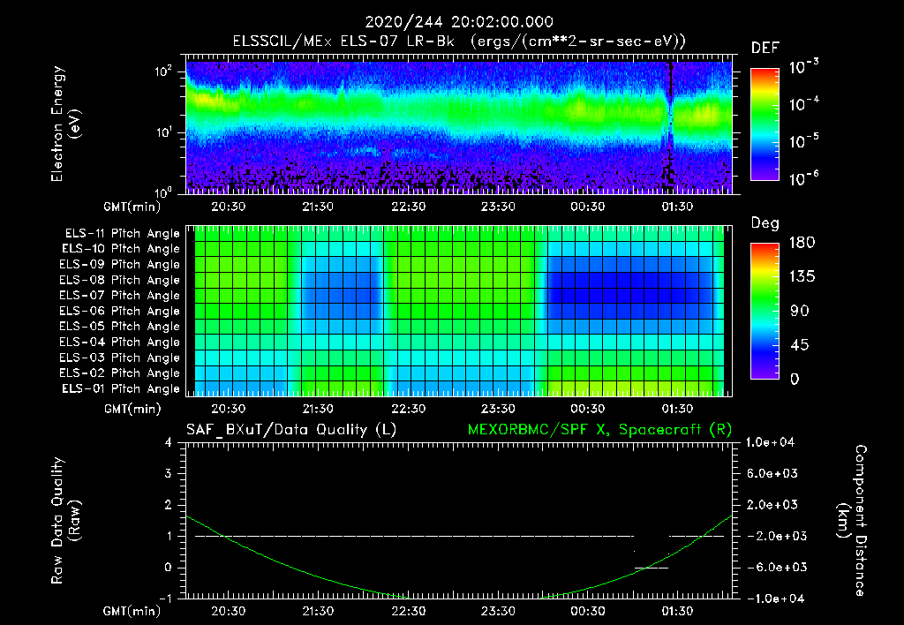This screenshot has width=904, height=625.
Task: Click the Deg title above the pitch color bar
Action: pos(765,223)
